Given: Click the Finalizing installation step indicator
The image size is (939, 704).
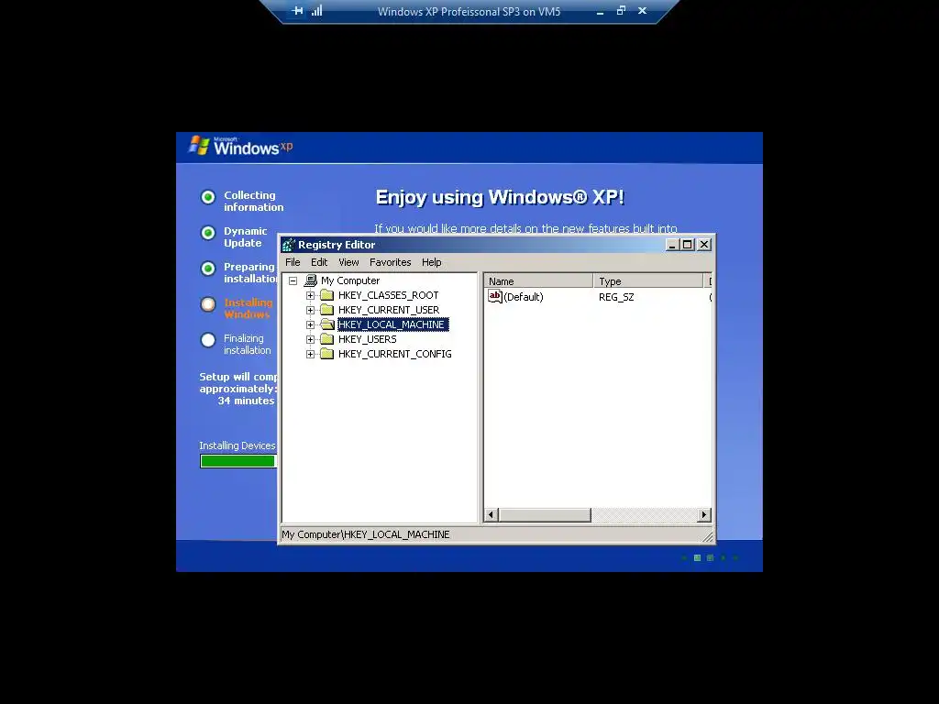Looking at the screenshot, I should [208, 340].
